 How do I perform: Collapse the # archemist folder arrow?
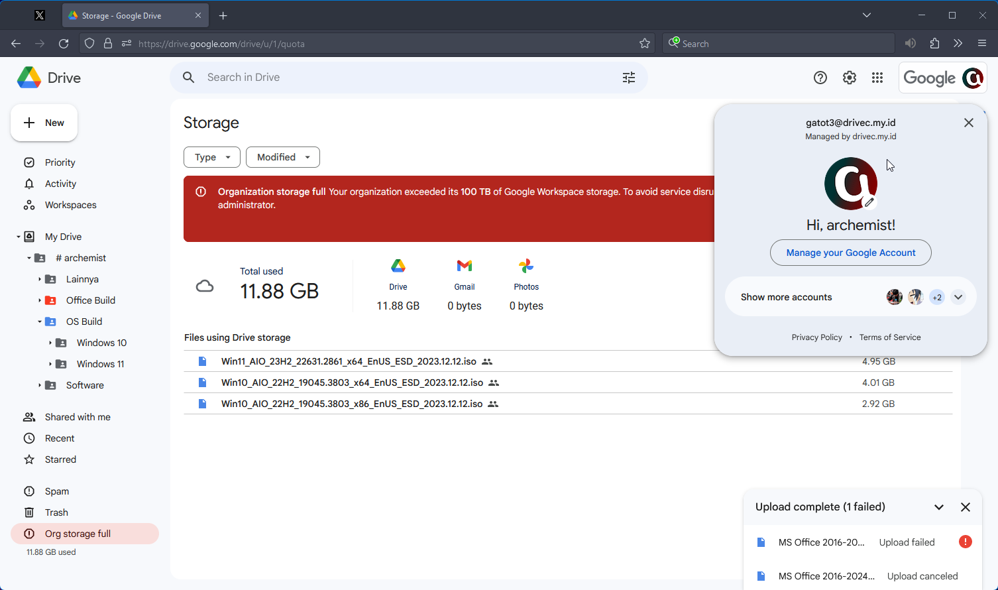point(28,258)
